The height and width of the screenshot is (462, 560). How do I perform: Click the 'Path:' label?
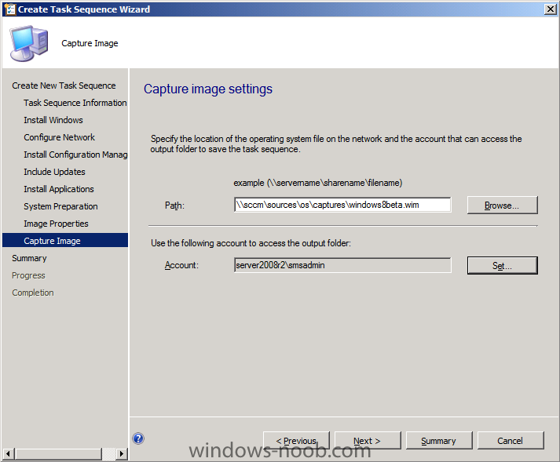174,206
